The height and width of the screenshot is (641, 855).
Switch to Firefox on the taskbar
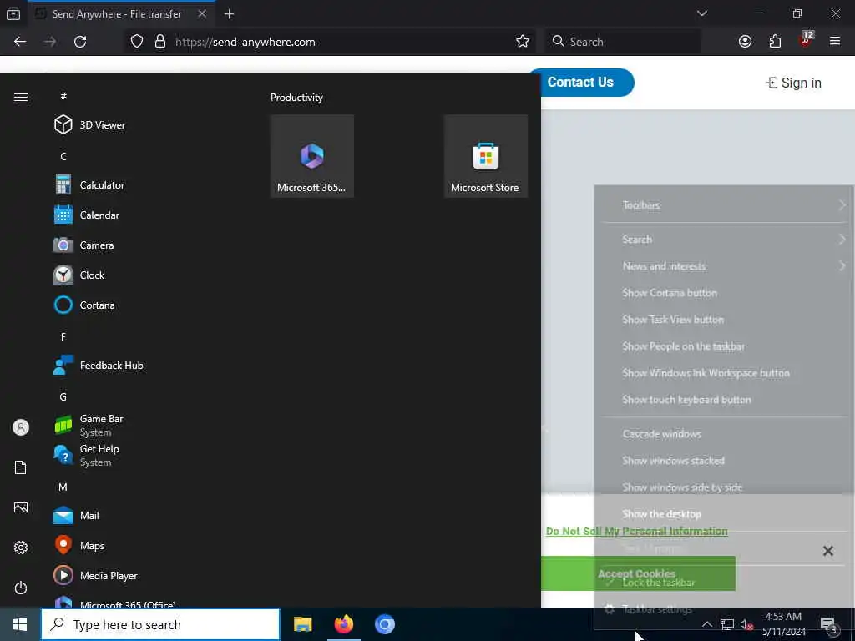(343, 624)
